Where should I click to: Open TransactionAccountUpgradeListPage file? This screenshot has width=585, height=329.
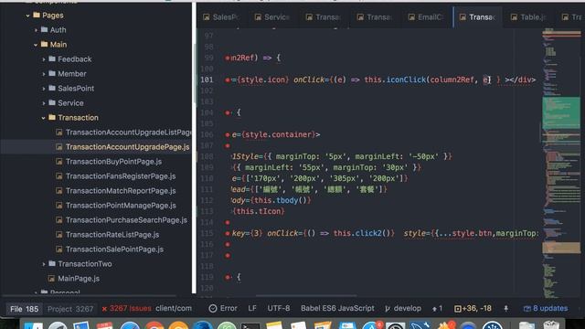point(128,132)
